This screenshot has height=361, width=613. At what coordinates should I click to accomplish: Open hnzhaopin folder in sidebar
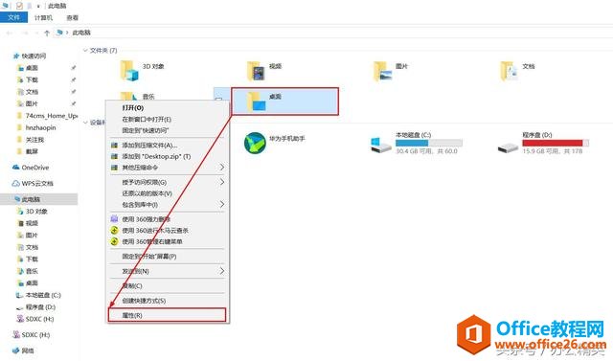(36, 127)
